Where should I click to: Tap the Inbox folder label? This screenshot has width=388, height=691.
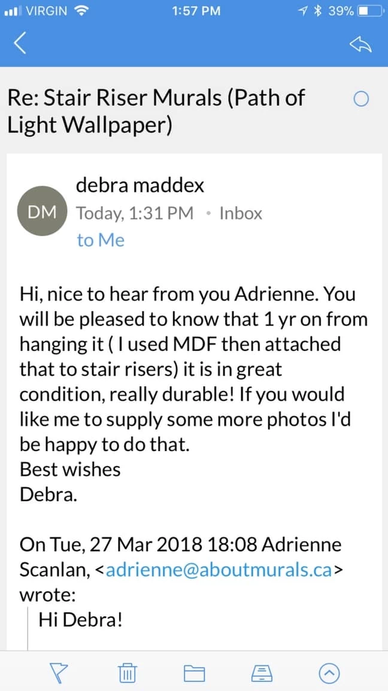[241, 213]
